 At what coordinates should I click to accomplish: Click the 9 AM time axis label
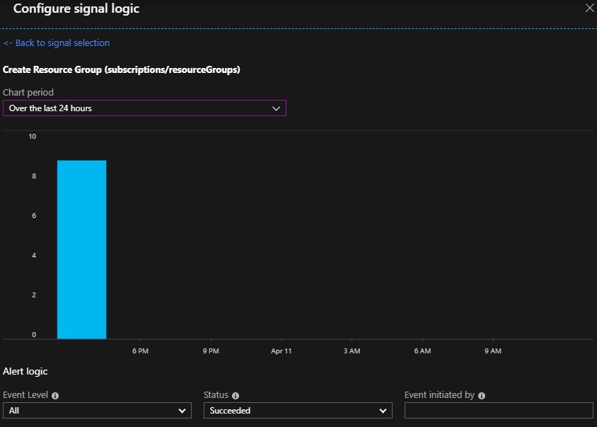click(x=493, y=351)
